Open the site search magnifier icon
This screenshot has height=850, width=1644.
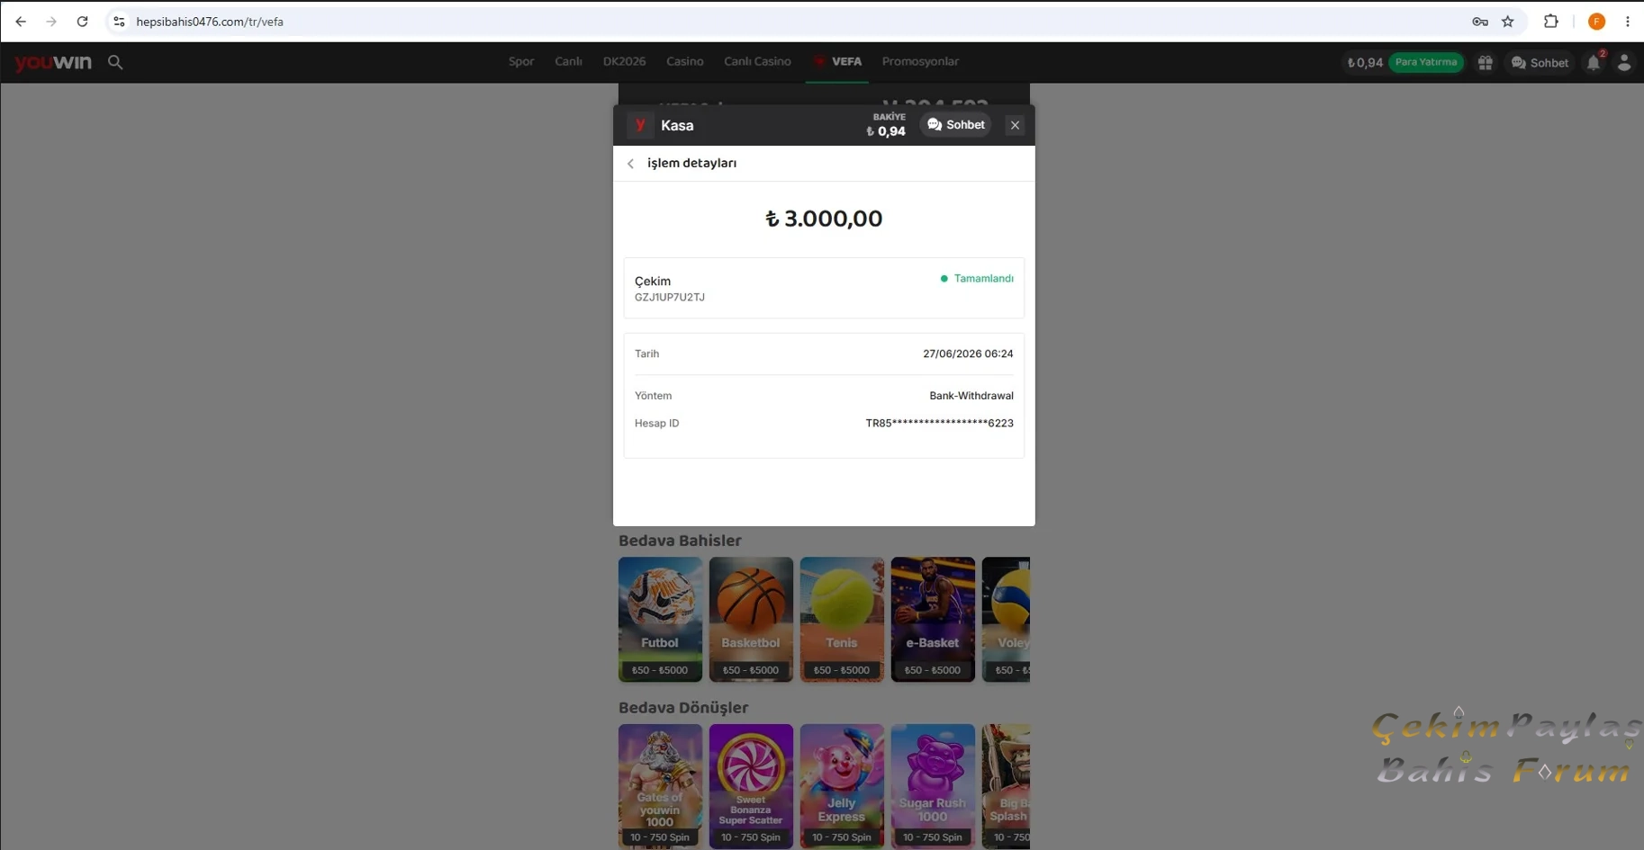pos(115,62)
